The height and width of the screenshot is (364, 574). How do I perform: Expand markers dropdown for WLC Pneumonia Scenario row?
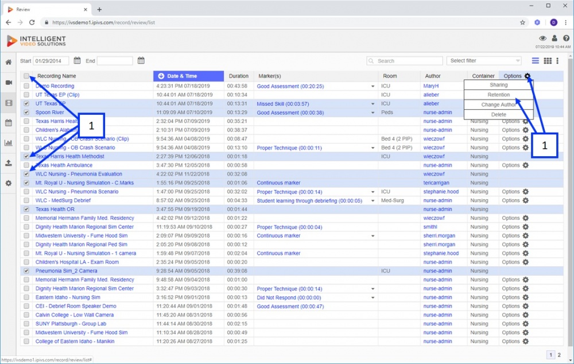pos(373,192)
